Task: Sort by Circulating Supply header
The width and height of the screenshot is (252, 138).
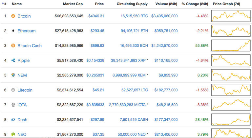Action: 132,4
